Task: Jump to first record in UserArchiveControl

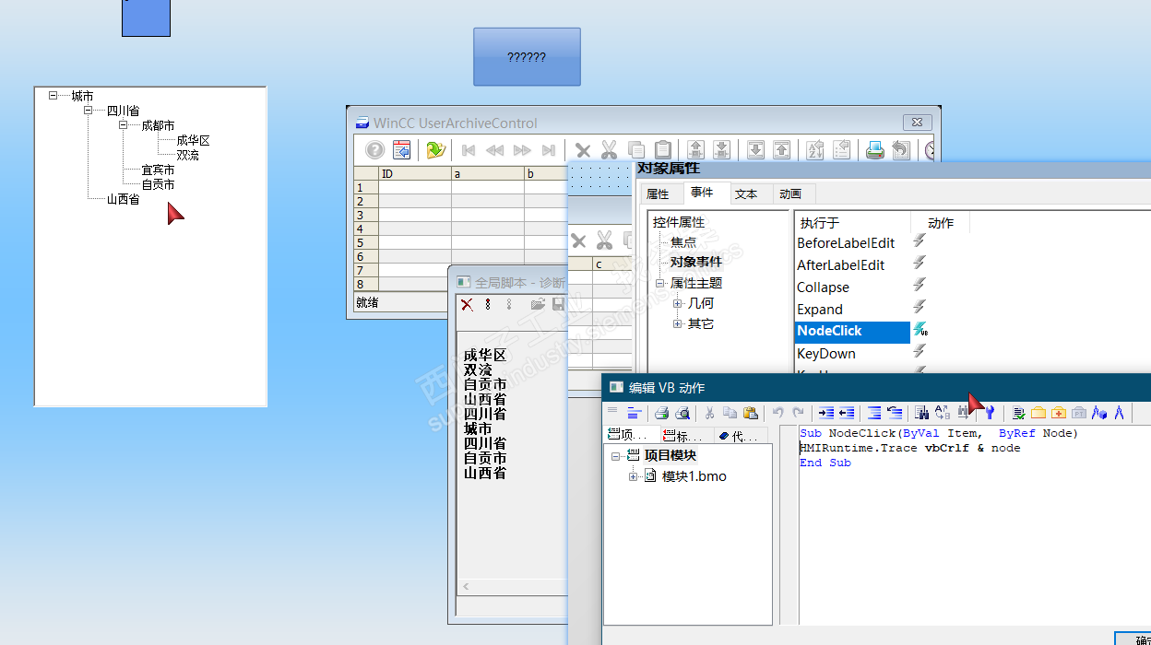Action: (x=469, y=150)
